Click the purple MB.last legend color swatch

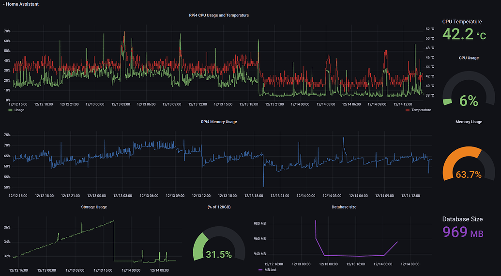pos(260,270)
